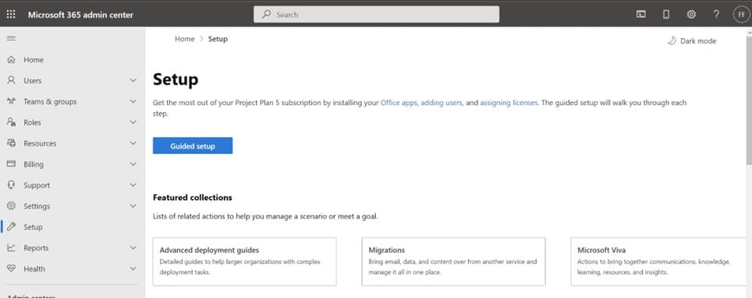Open the FF account avatar
Viewport: 752px width, 298px height.
pos(741,14)
